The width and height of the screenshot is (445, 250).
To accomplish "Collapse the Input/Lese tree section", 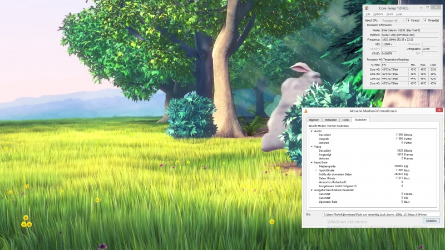I will pos(311,163).
